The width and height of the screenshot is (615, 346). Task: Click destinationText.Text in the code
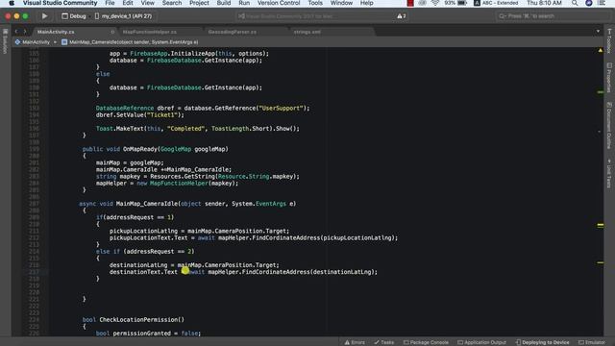click(143, 272)
